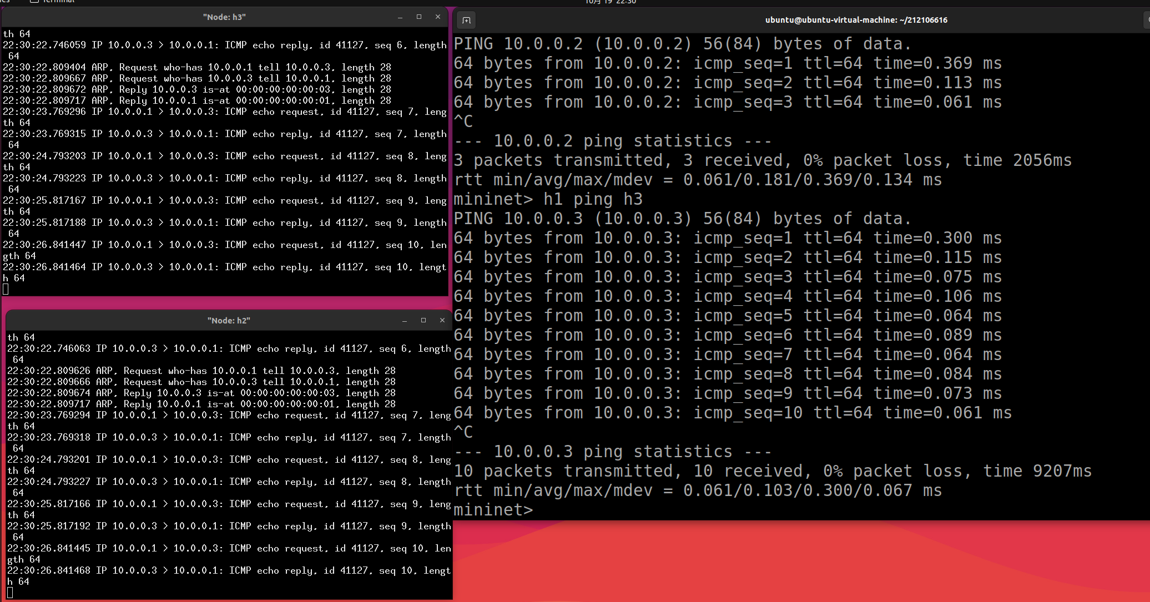Click the "PING 10.0.0.2 (10.0.0.2)" header line
1150x602 pixels.
tap(683, 44)
